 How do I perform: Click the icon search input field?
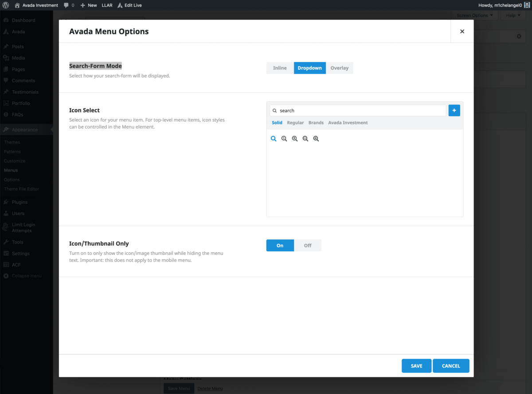[357, 110]
